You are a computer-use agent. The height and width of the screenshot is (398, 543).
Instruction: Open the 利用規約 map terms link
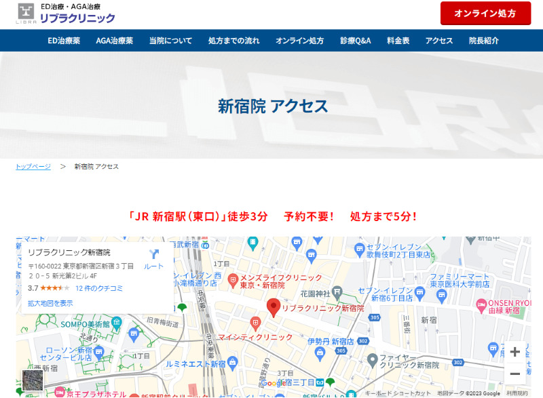pos(517,393)
